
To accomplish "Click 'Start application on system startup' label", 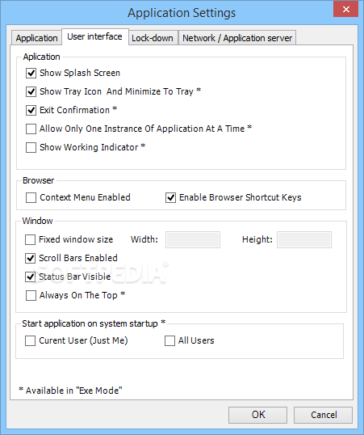I will tap(94, 323).
